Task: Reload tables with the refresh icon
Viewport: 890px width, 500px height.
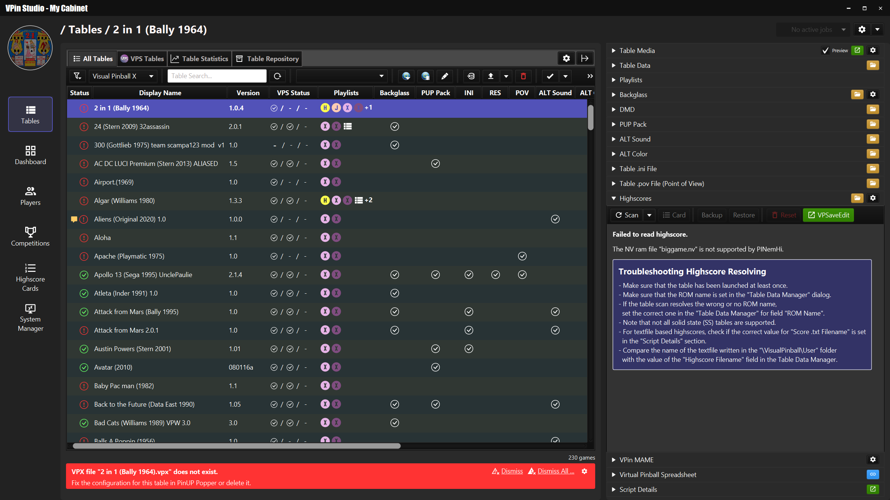Action: click(277, 76)
